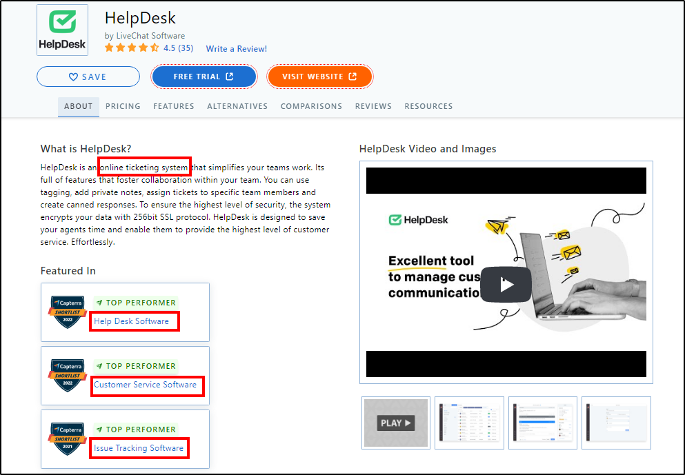The width and height of the screenshot is (685, 475).
Task: Go to the Alternatives tab
Action: point(237,106)
